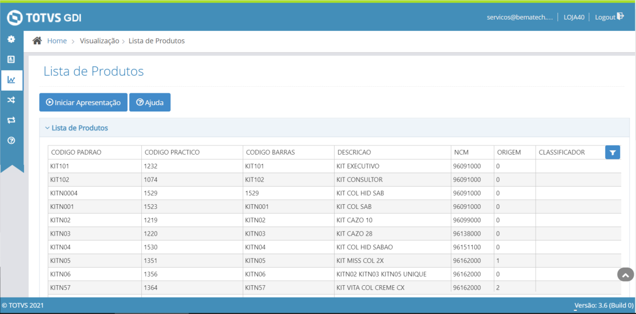636x314 pixels.
Task: Click the © TOTVS 2021 footer text
Action: coord(23,306)
